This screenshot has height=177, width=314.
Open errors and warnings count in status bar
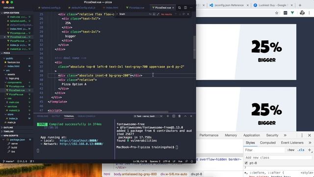[x=22, y=161]
